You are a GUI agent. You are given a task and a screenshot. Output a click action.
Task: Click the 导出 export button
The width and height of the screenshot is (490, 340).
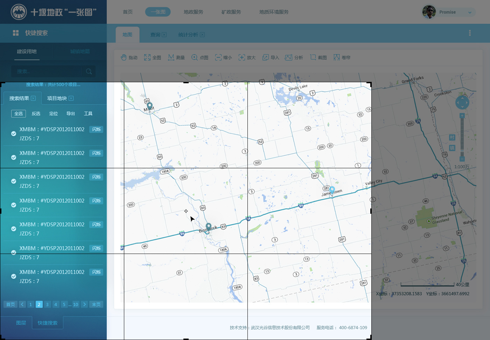tap(71, 114)
